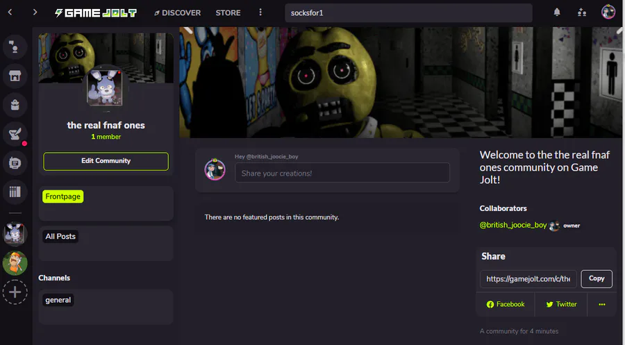Viewport: 625px width, 345px height.
Task: Open the Discover page
Action: 177,12
